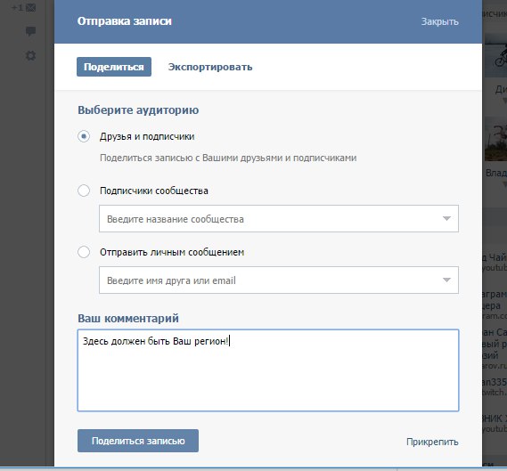Focus the Введите имя друга или email field
507x471 pixels.
pos(279,280)
